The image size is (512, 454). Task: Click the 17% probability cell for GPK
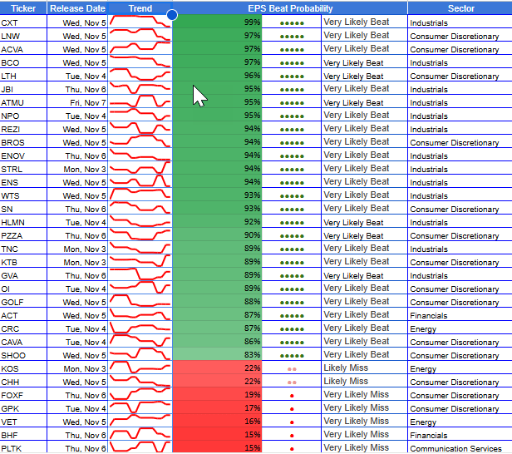[217, 408]
